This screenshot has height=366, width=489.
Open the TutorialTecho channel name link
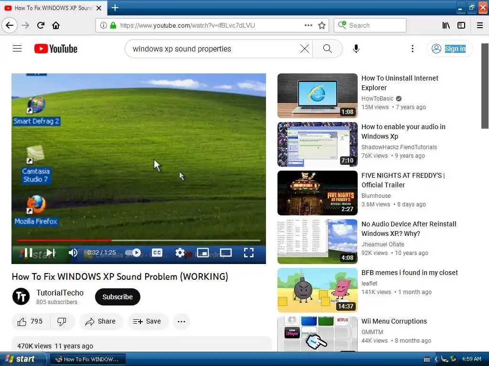pyautogui.click(x=60, y=293)
